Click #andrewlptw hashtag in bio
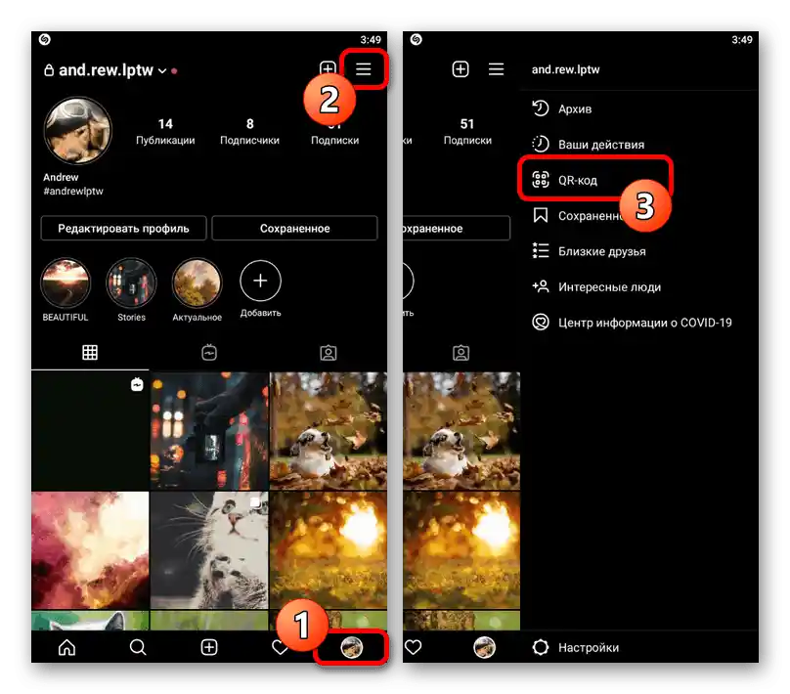The width and height of the screenshot is (790, 694). (x=73, y=192)
